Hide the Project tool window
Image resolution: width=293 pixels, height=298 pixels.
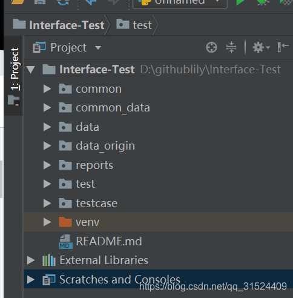tap(283, 47)
